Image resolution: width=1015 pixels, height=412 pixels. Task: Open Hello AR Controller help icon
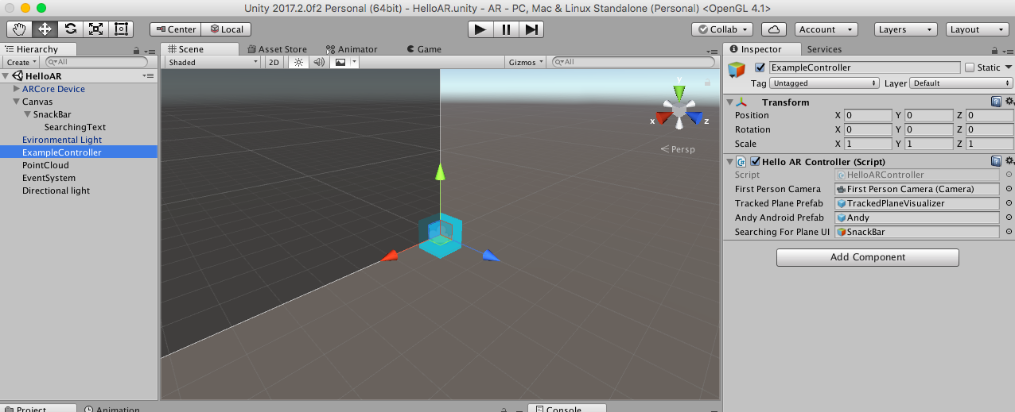[996, 161]
